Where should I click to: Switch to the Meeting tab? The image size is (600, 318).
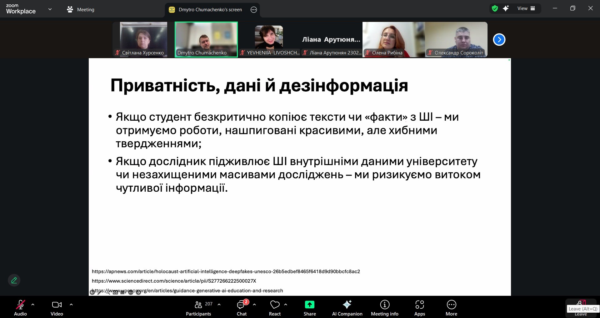(81, 10)
